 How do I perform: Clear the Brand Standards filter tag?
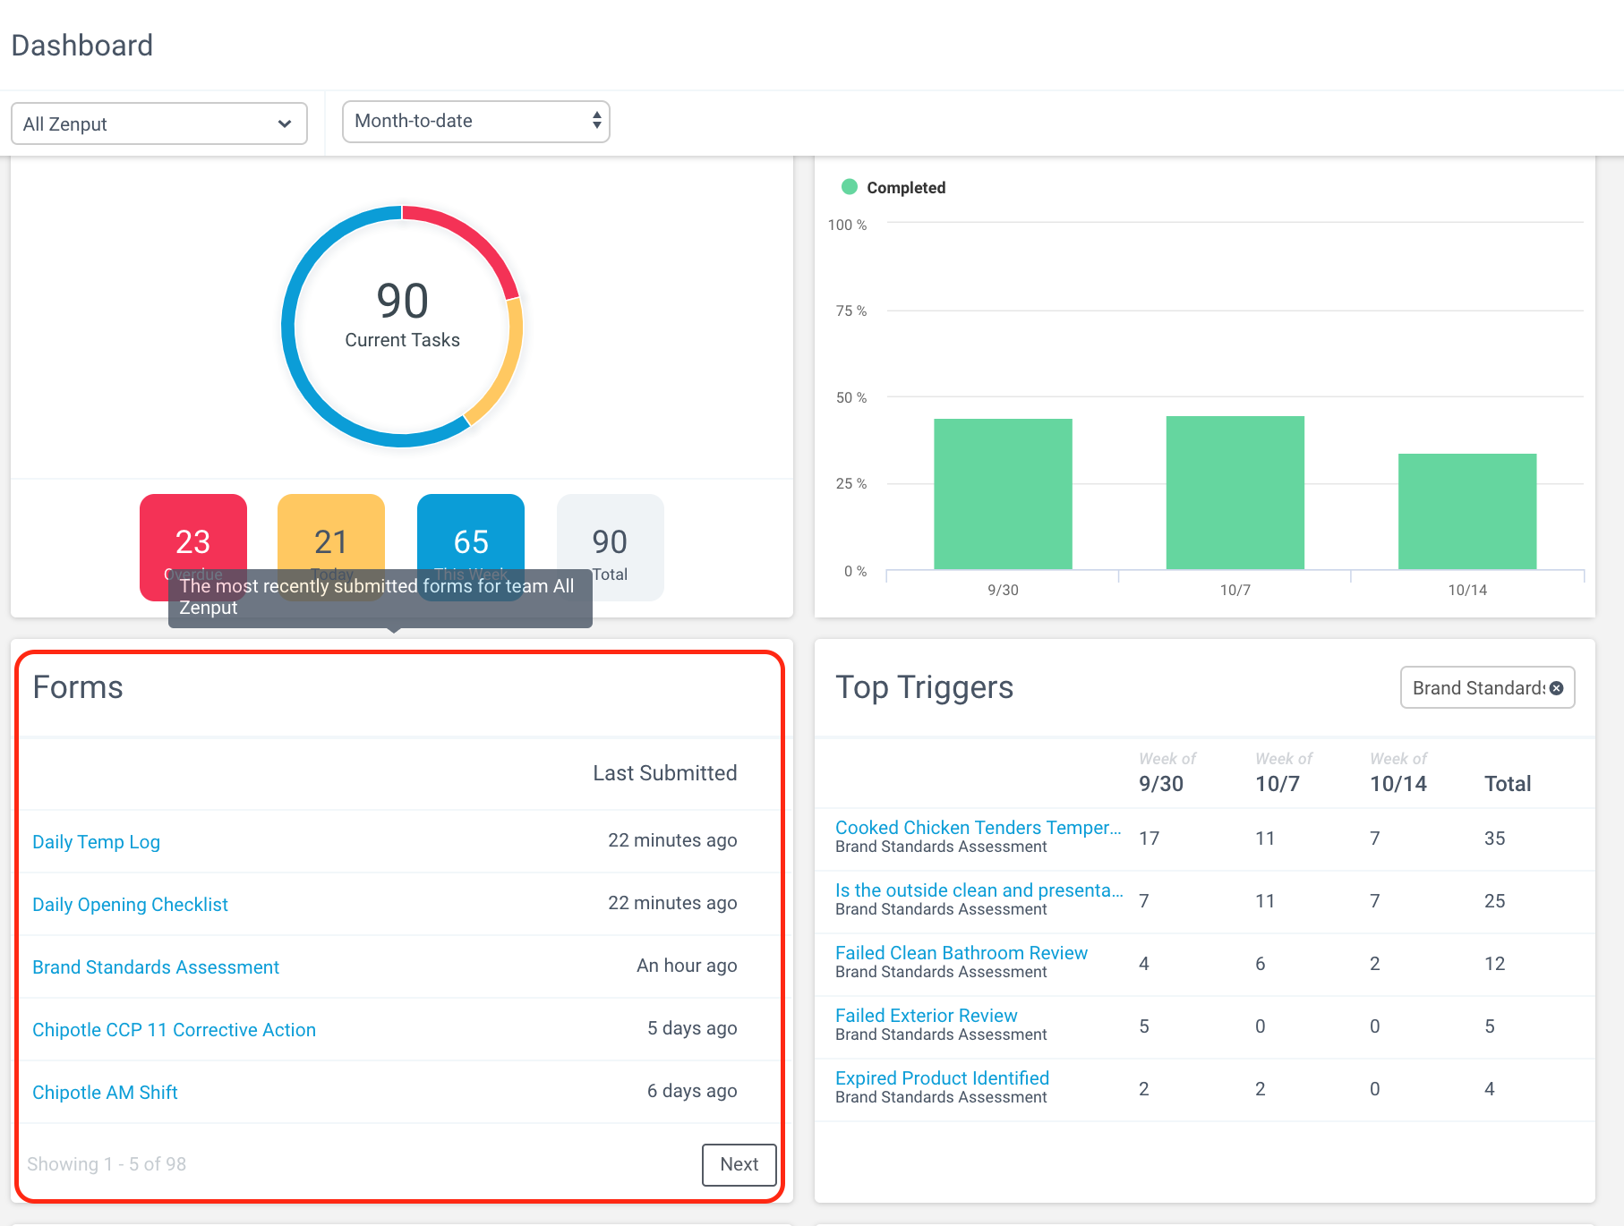pyautogui.click(x=1557, y=688)
